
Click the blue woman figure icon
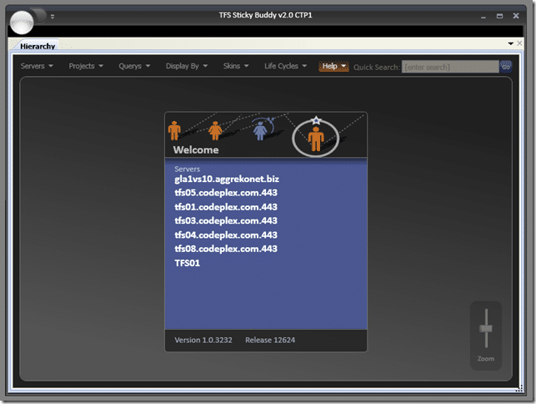click(x=260, y=131)
